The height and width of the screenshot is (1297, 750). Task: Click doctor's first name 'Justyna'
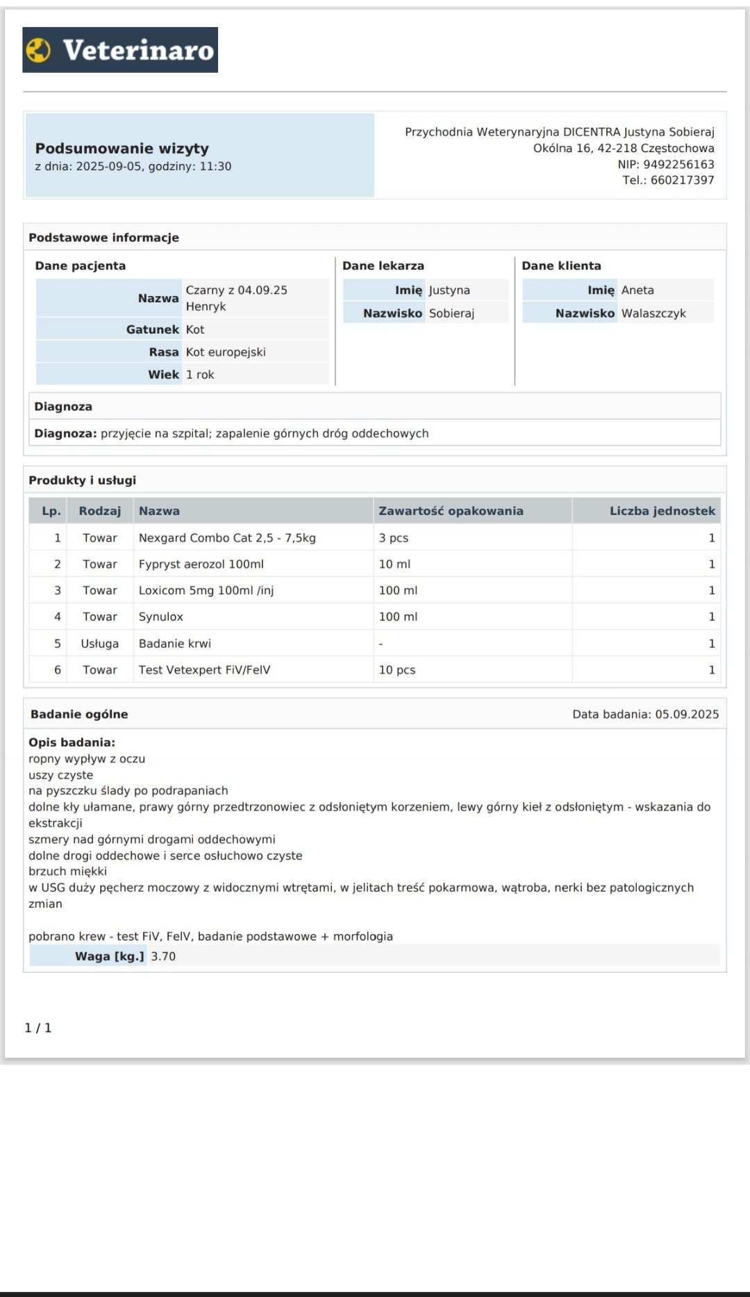449,291
